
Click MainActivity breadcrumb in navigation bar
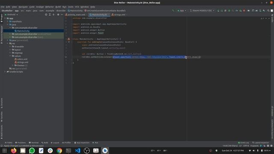pyautogui.click(x=75, y=11)
